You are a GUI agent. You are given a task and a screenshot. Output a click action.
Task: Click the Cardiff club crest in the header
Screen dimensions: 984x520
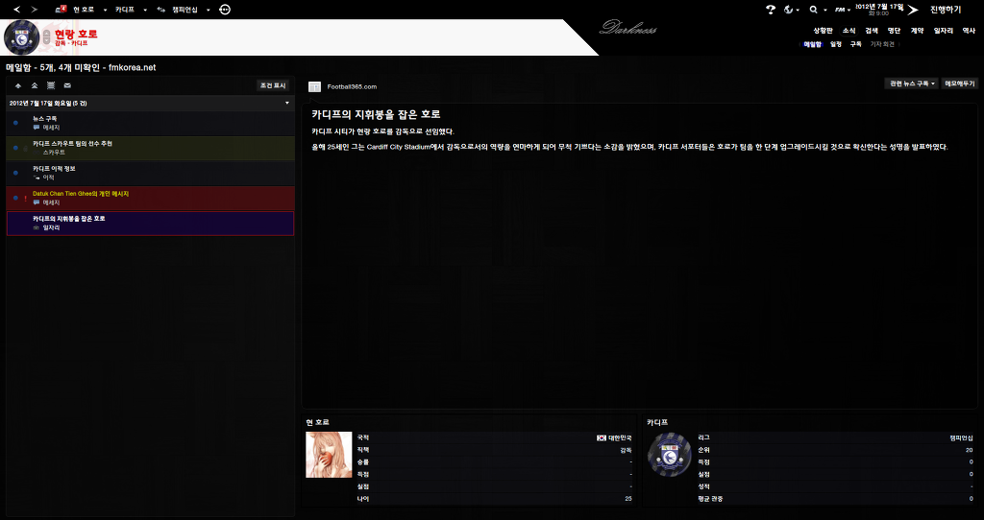pyautogui.click(x=22, y=37)
